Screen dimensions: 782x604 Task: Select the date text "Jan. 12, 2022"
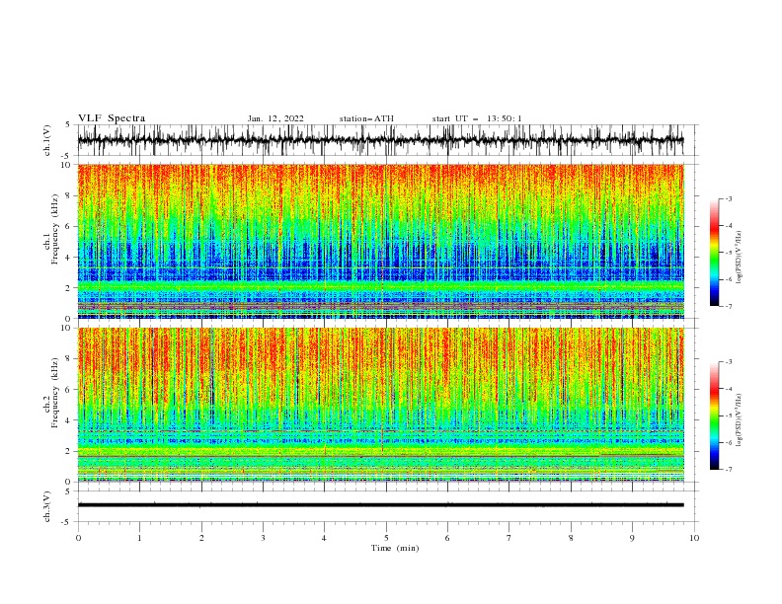click(x=275, y=118)
